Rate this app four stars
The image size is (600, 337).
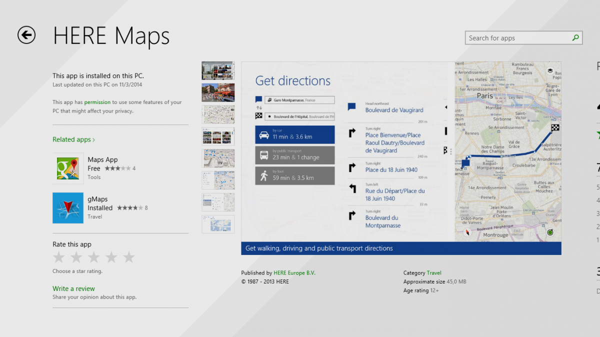point(111,257)
